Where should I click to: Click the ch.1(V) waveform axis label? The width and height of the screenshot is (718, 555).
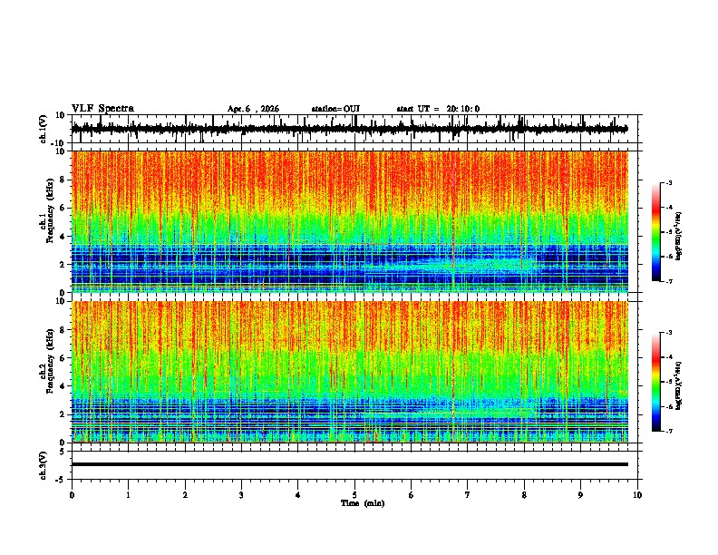pyautogui.click(x=44, y=129)
